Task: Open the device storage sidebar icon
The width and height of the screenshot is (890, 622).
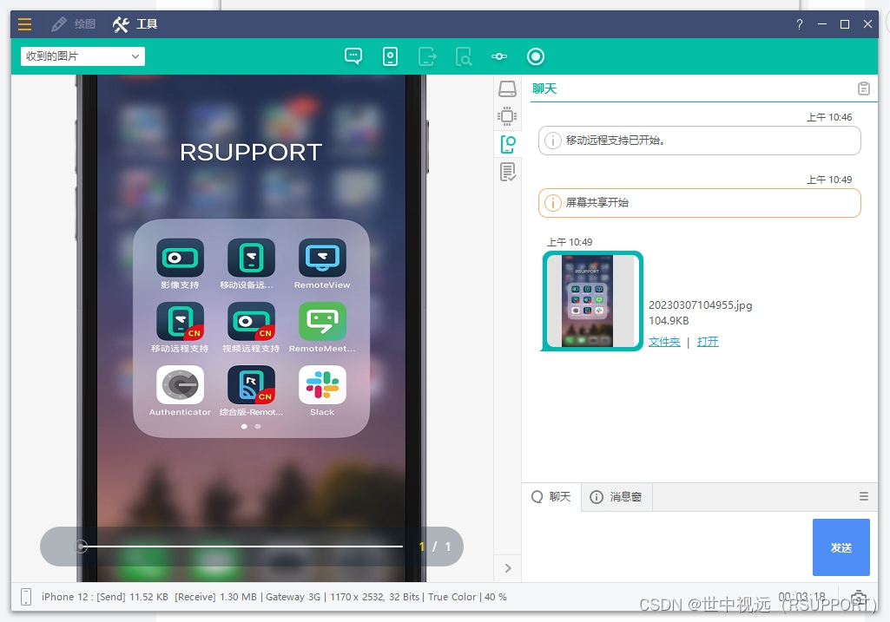Action: tap(507, 88)
